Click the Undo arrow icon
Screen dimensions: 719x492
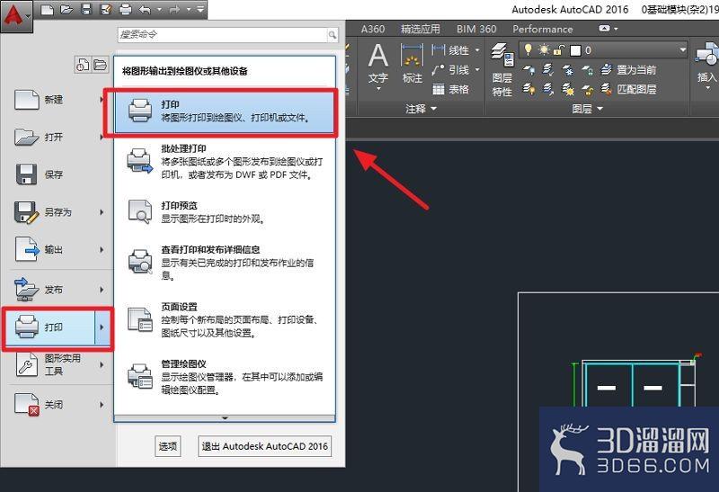145,9
